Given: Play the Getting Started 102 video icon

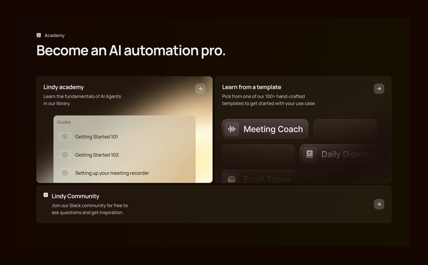Looking at the screenshot, I should (x=65, y=155).
